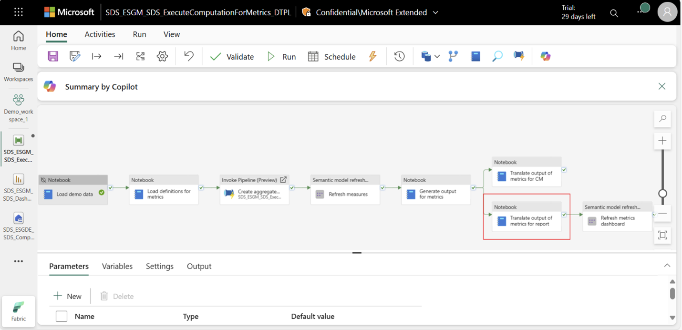Open SDS_ESGM_SDS_Dash report in sidebar
The height and width of the screenshot is (330, 682).
click(19, 186)
